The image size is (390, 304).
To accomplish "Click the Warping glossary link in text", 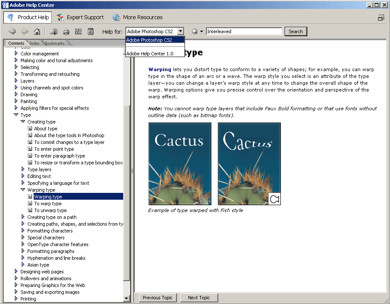I will tap(160, 69).
